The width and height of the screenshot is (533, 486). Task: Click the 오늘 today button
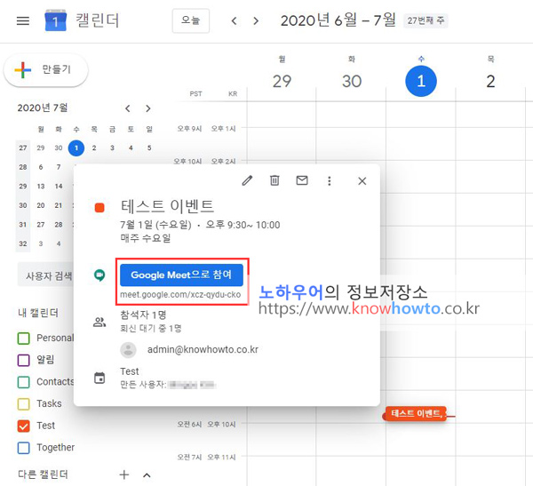(x=191, y=21)
